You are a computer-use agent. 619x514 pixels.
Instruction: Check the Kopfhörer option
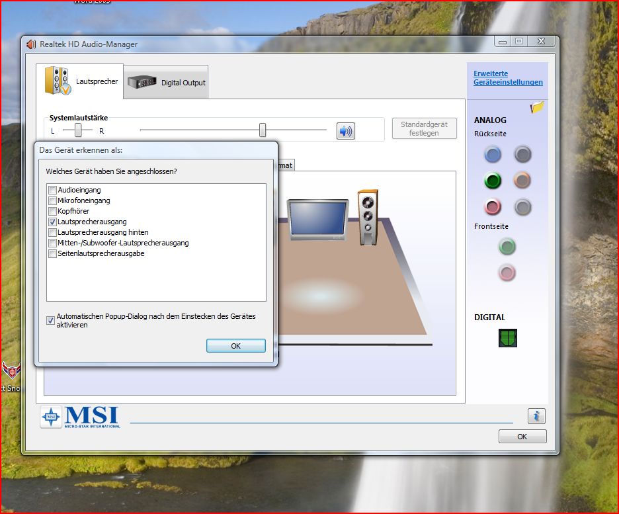[52, 211]
